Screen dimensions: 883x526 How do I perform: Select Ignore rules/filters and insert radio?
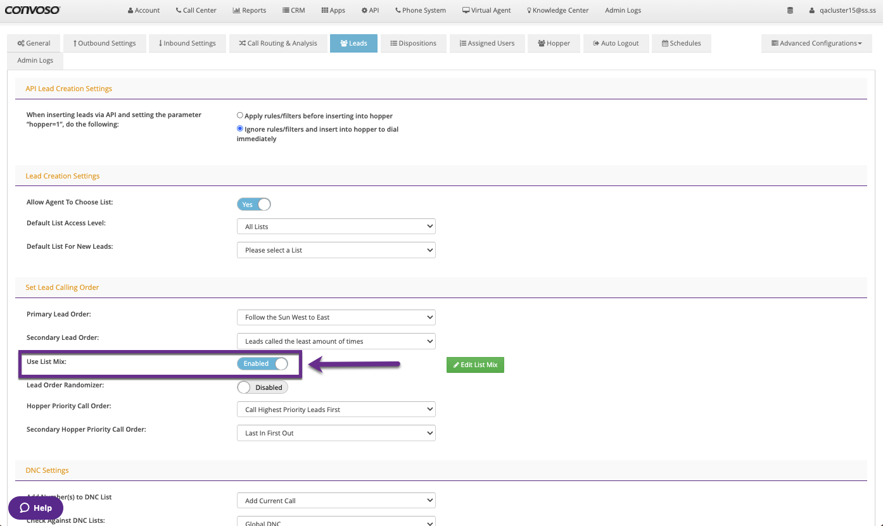240,128
